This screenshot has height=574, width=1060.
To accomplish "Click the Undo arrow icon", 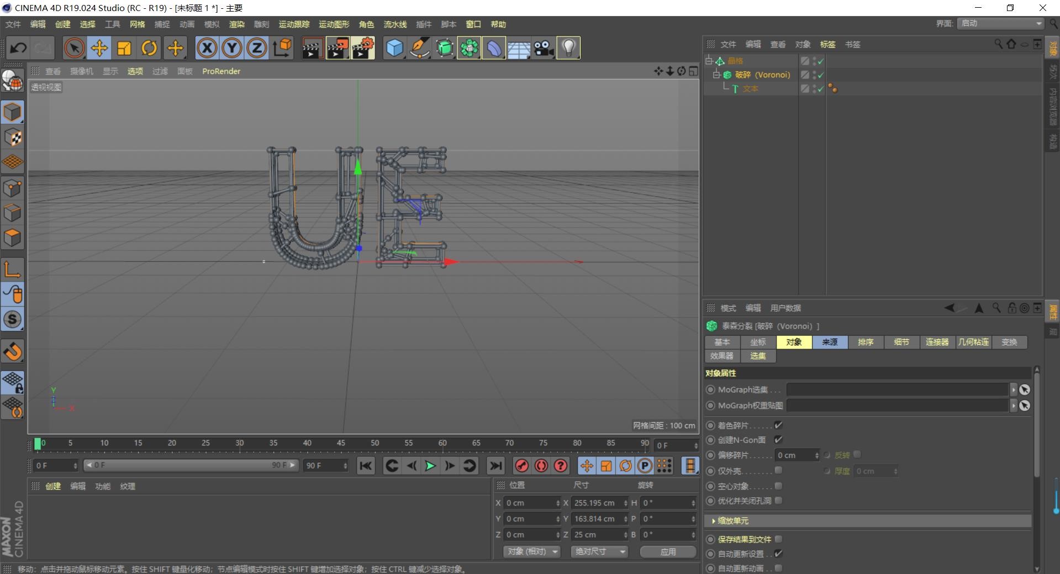I will coord(18,48).
